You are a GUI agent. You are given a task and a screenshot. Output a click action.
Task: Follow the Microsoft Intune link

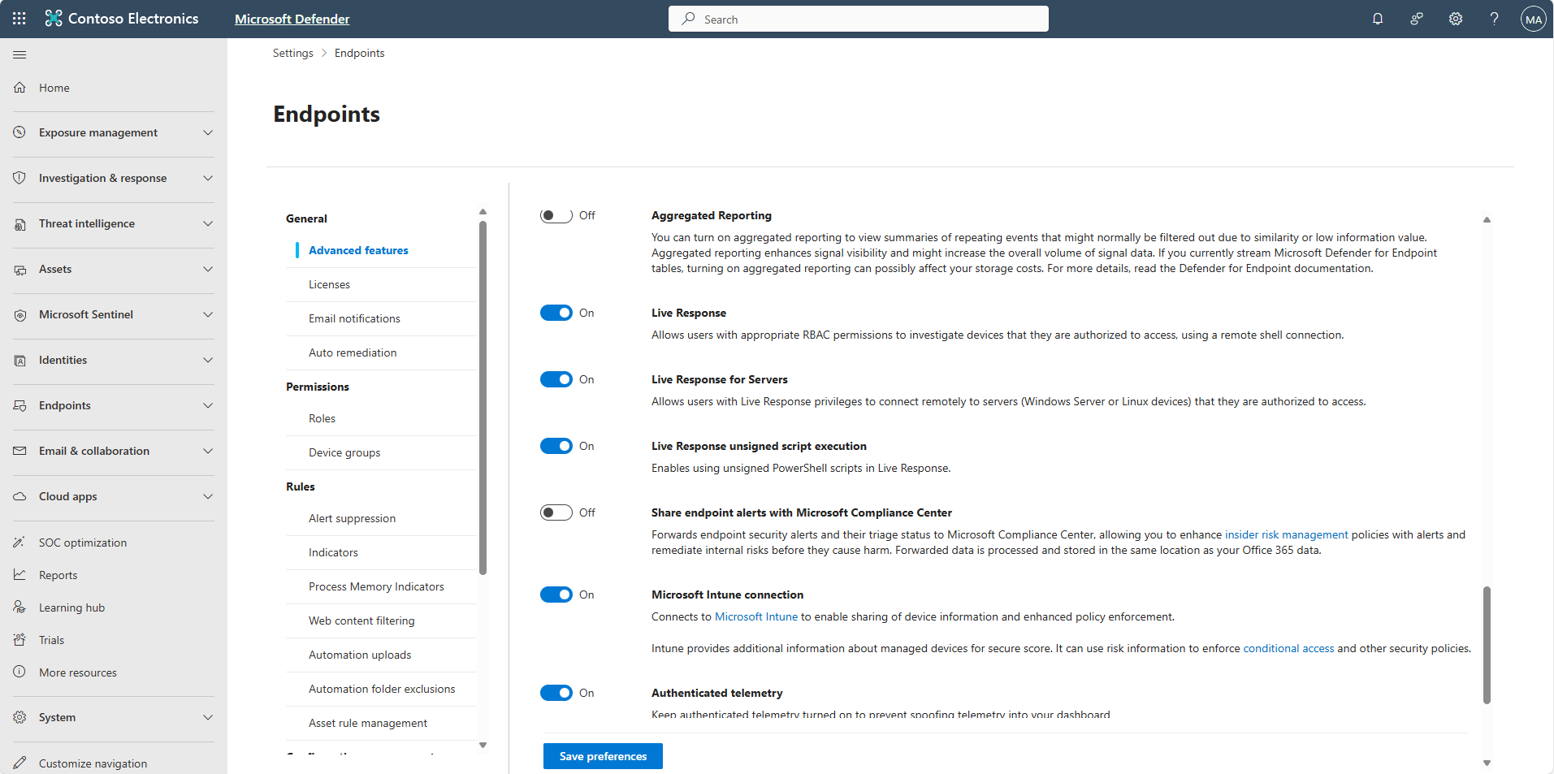pyautogui.click(x=756, y=616)
